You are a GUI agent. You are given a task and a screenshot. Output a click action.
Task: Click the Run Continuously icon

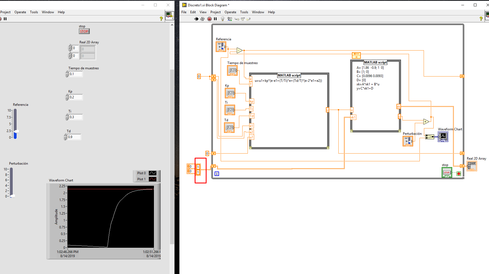202,19
